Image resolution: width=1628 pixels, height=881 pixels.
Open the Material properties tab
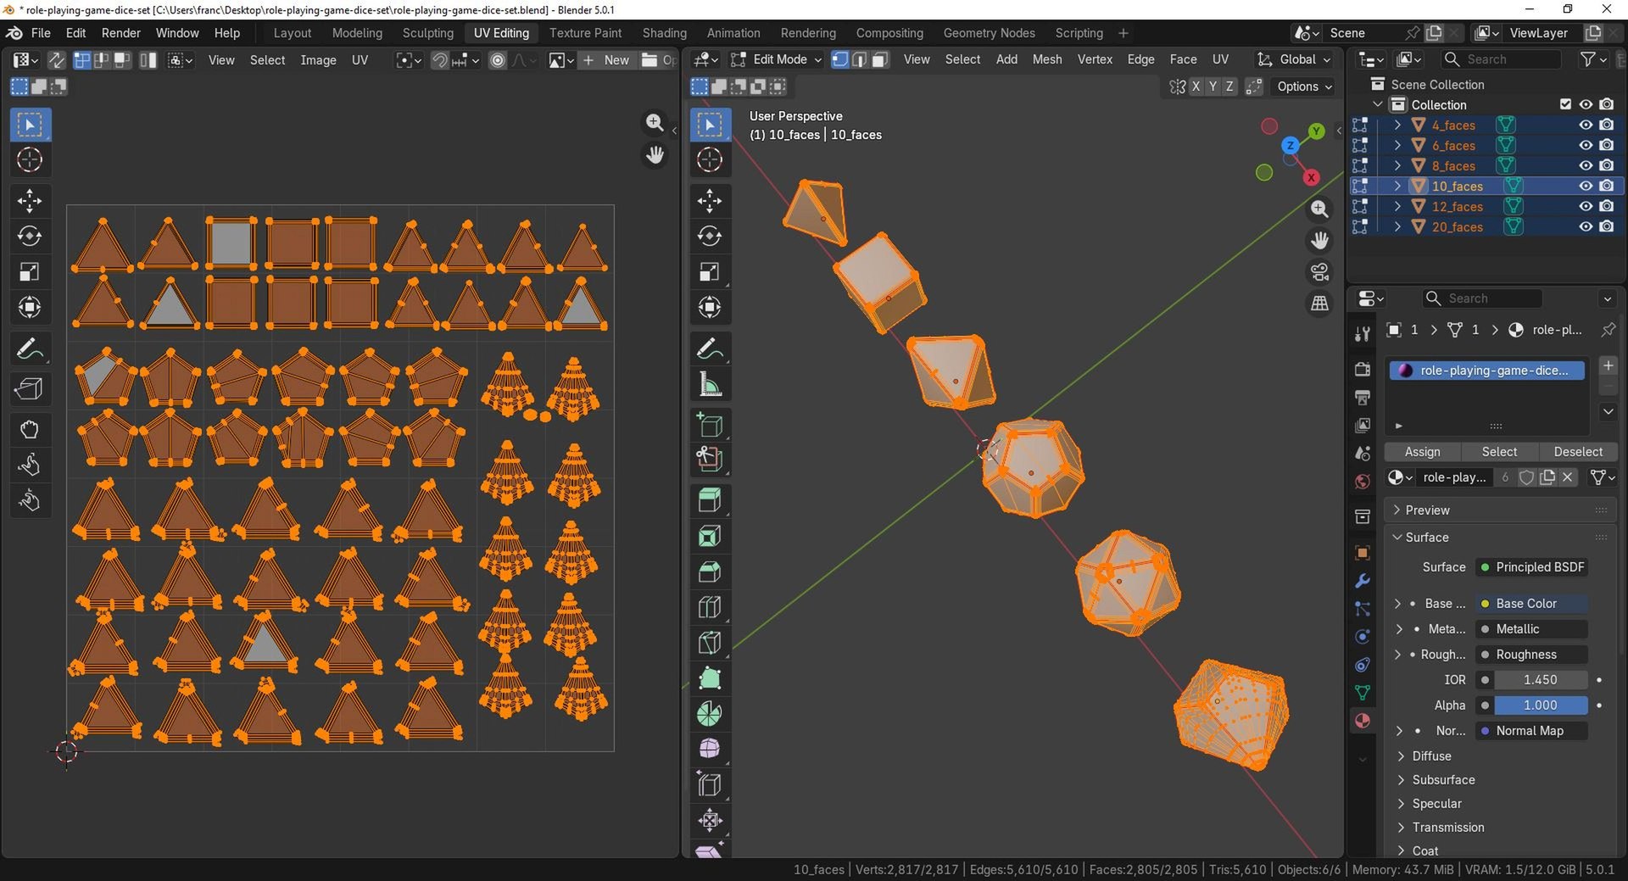pos(1363,721)
